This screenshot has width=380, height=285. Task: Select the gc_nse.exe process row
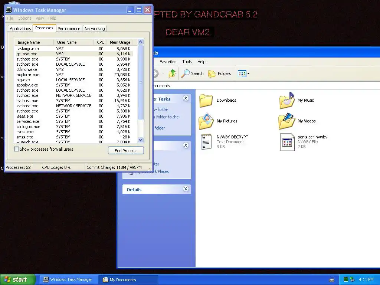pos(74,54)
